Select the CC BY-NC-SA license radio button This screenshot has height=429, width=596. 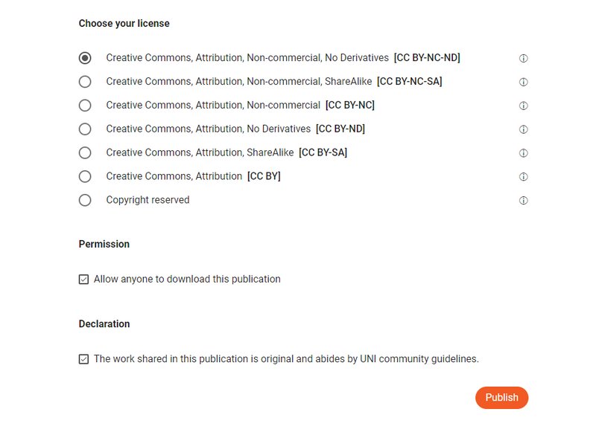tap(85, 81)
